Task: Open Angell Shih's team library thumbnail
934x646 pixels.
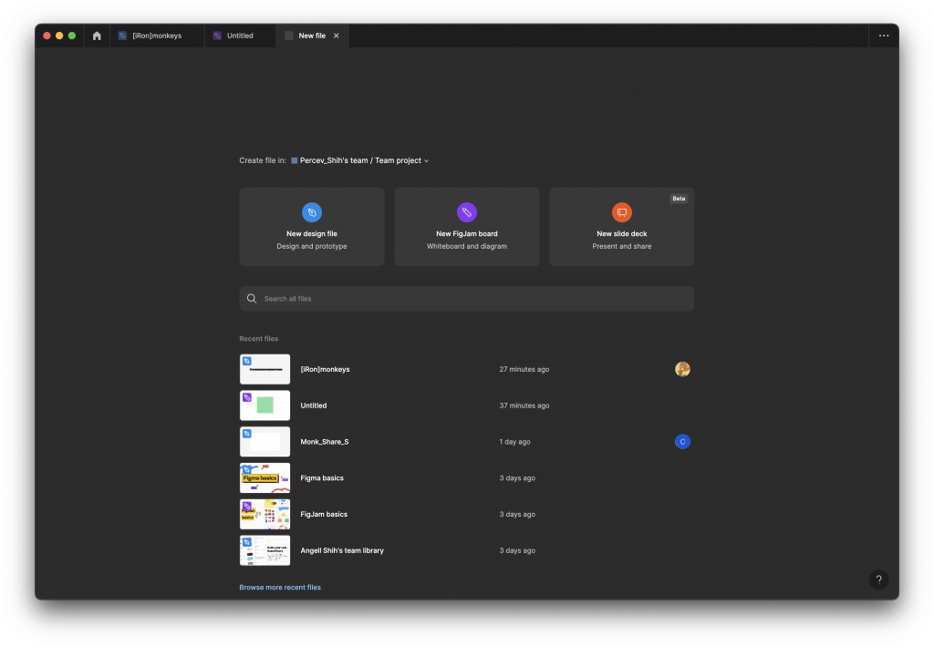Action: coord(265,551)
